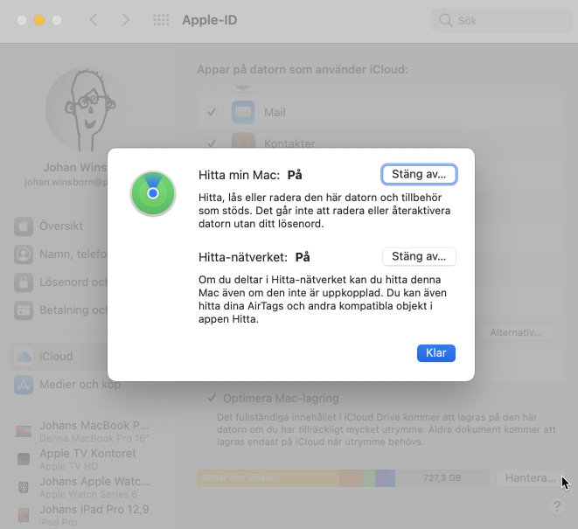Open storage management via Hantera...

coord(530,478)
